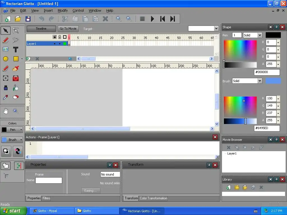Expand the Pen color dropdown in Colors
The height and width of the screenshot is (215, 287).
21,130
